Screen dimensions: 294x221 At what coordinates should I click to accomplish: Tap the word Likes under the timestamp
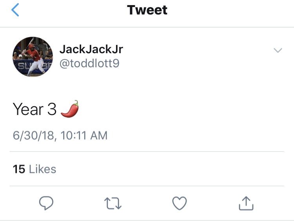click(x=43, y=169)
